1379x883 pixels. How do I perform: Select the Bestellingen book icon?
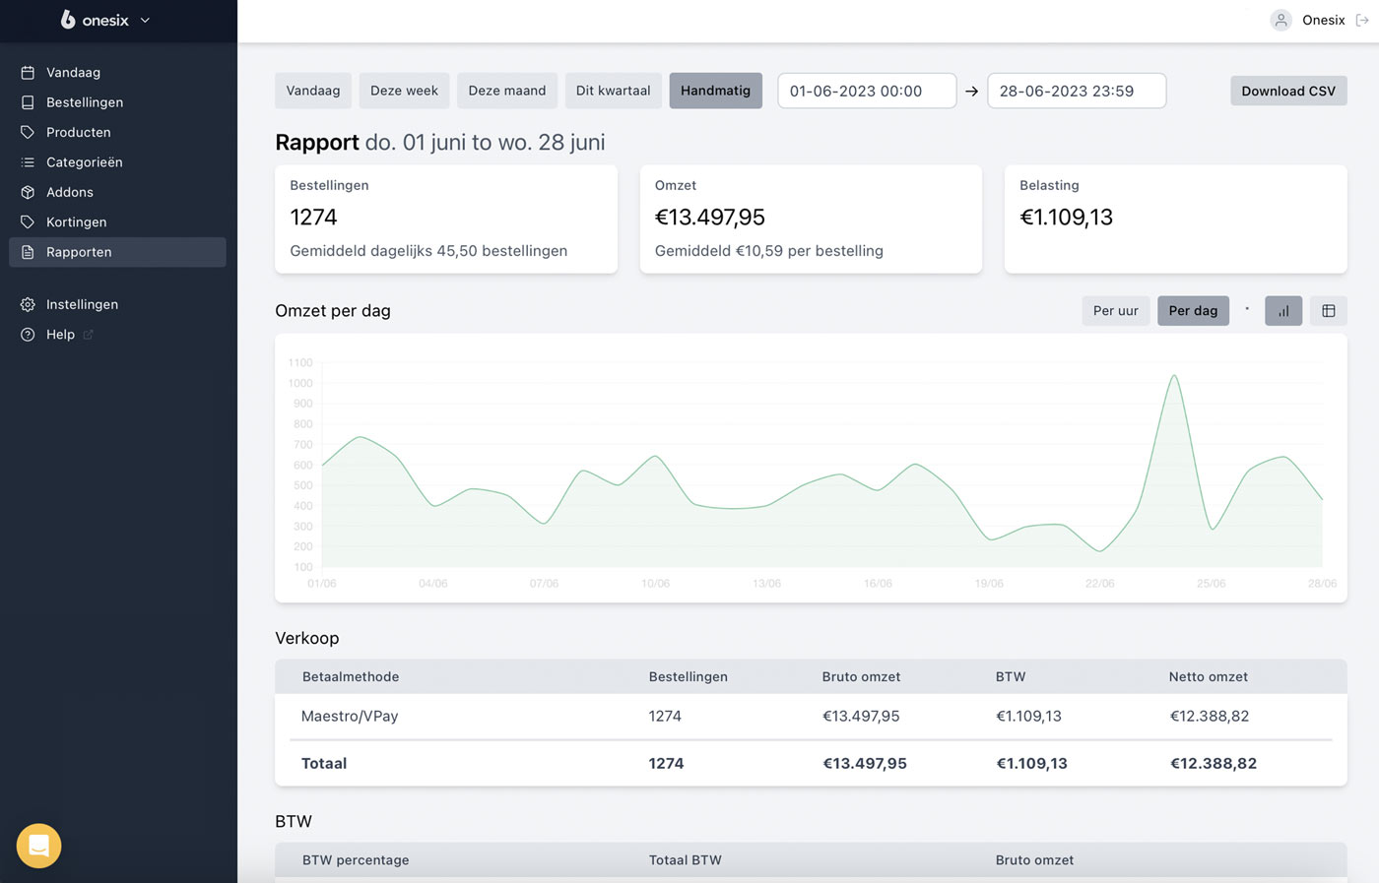pos(26,101)
